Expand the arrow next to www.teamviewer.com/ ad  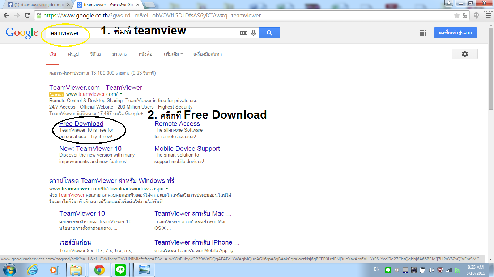tap(121, 94)
